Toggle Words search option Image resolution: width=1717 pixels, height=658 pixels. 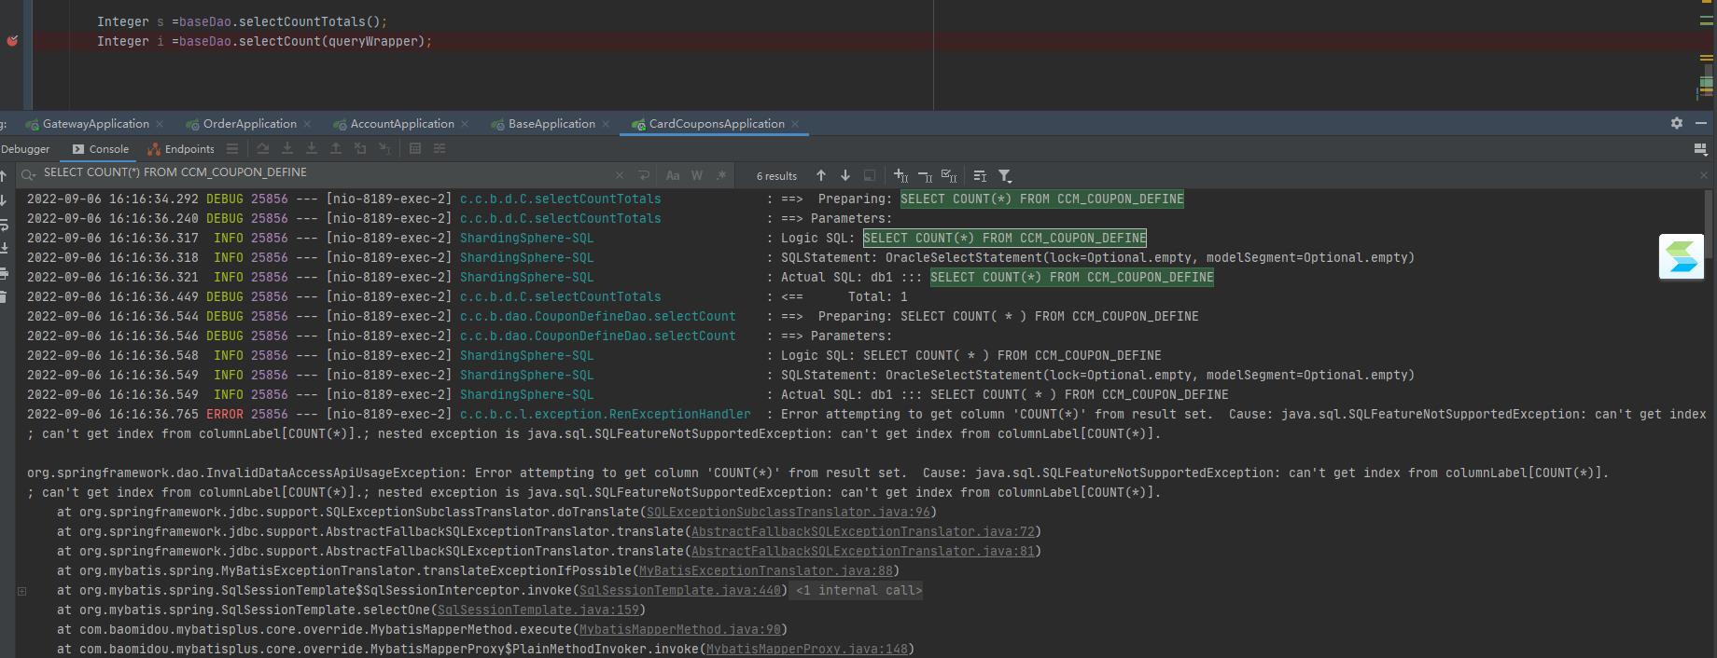point(697,175)
